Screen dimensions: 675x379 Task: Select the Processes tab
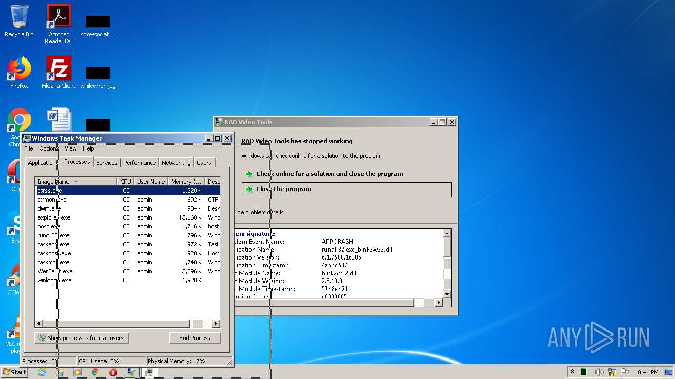point(77,162)
